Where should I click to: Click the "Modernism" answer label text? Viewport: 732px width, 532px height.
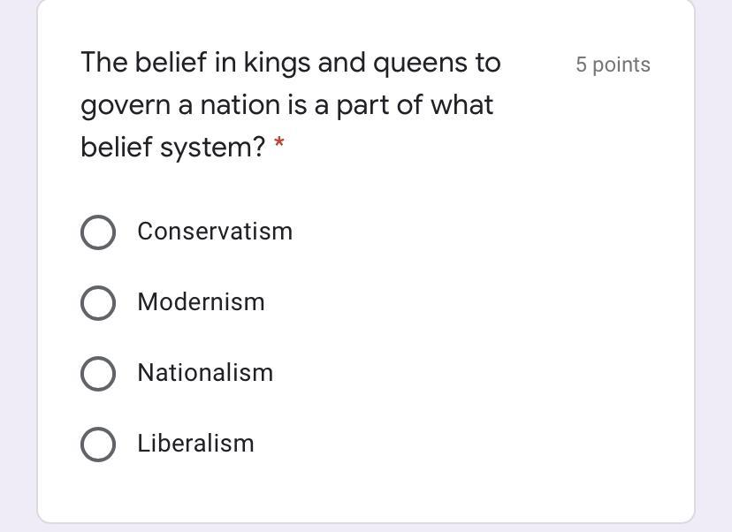coord(201,302)
